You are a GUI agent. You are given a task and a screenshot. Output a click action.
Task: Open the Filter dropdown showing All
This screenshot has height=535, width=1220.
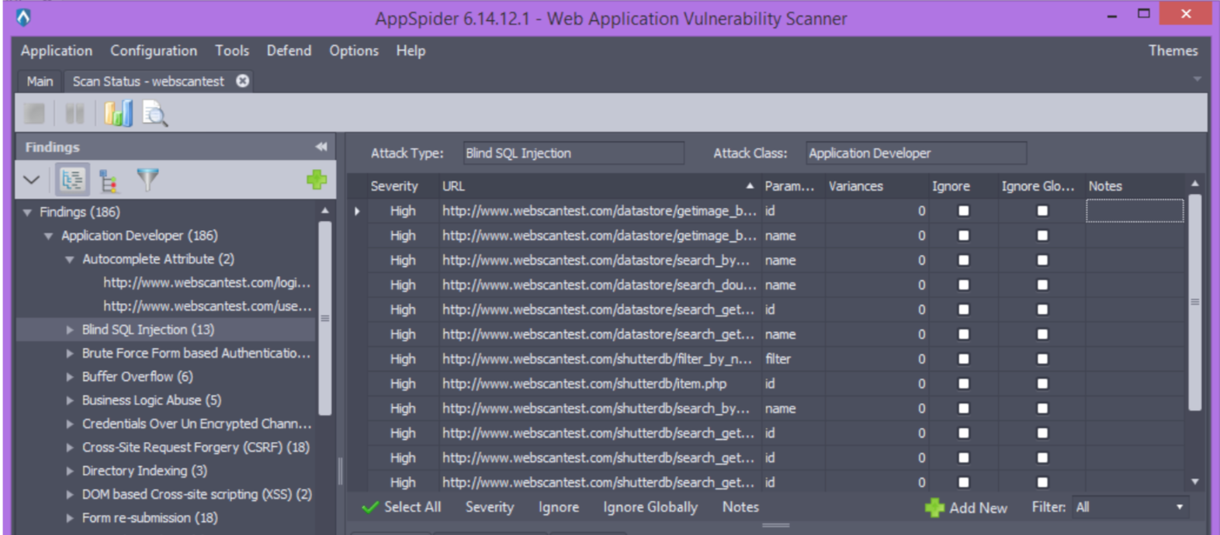tap(1130, 507)
